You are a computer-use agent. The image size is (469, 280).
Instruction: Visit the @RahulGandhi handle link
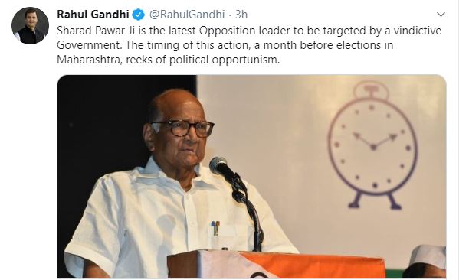(x=187, y=15)
